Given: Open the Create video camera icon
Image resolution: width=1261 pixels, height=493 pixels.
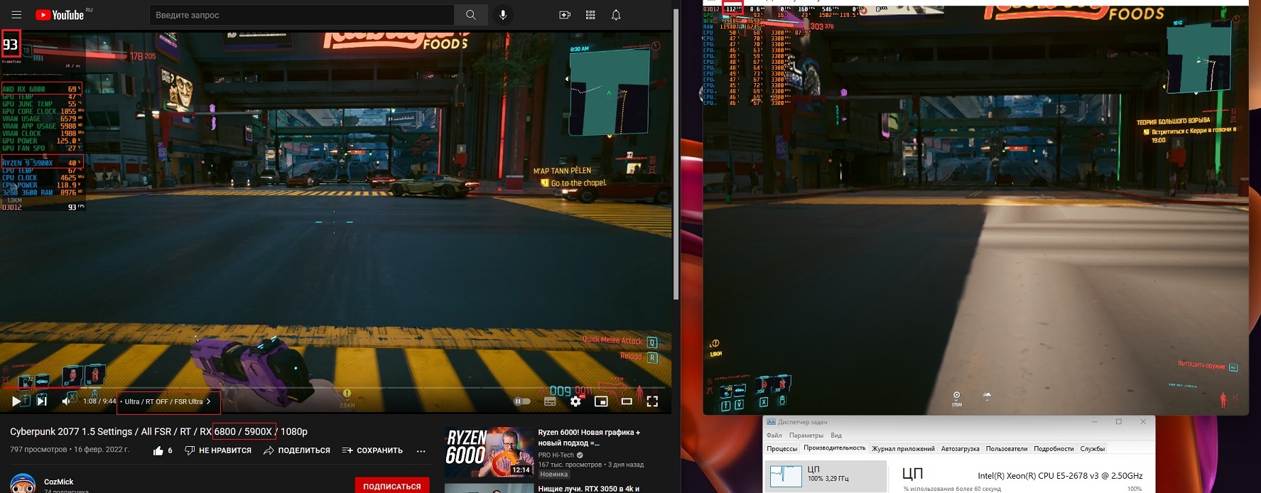Looking at the screenshot, I should click(565, 15).
